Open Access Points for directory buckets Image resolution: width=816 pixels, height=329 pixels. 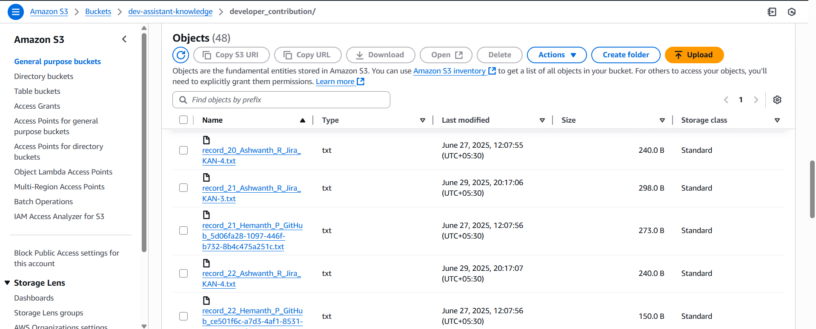(x=59, y=152)
